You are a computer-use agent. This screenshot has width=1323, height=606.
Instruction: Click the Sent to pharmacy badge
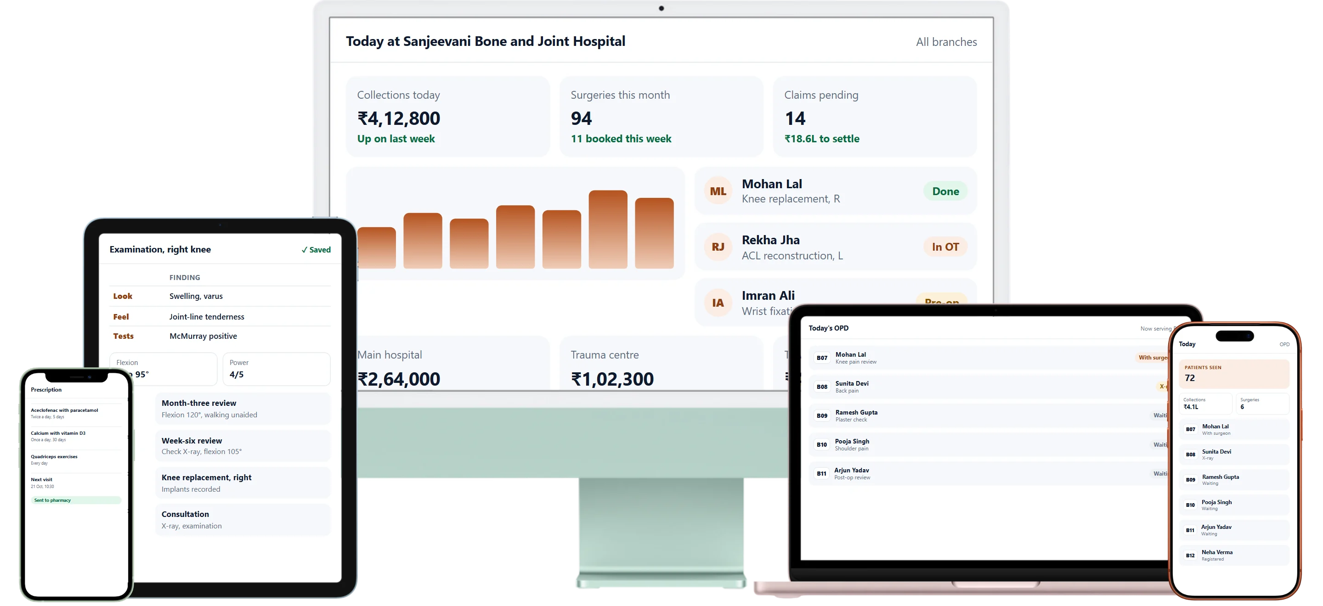[x=76, y=500]
